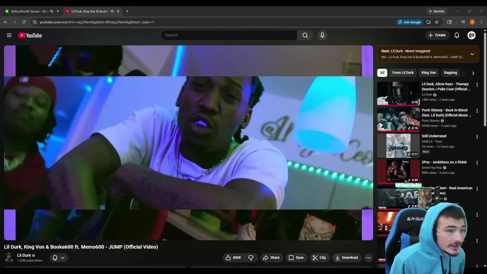Screen dimensions: 487x274
Task: Download the video
Action: coord(346,258)
